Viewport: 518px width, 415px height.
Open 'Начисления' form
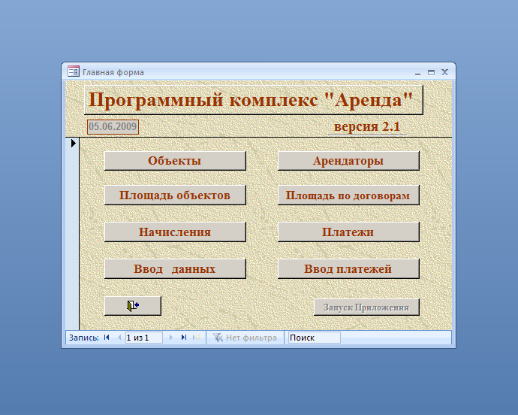pyautogui.click(x=175, y=232)
